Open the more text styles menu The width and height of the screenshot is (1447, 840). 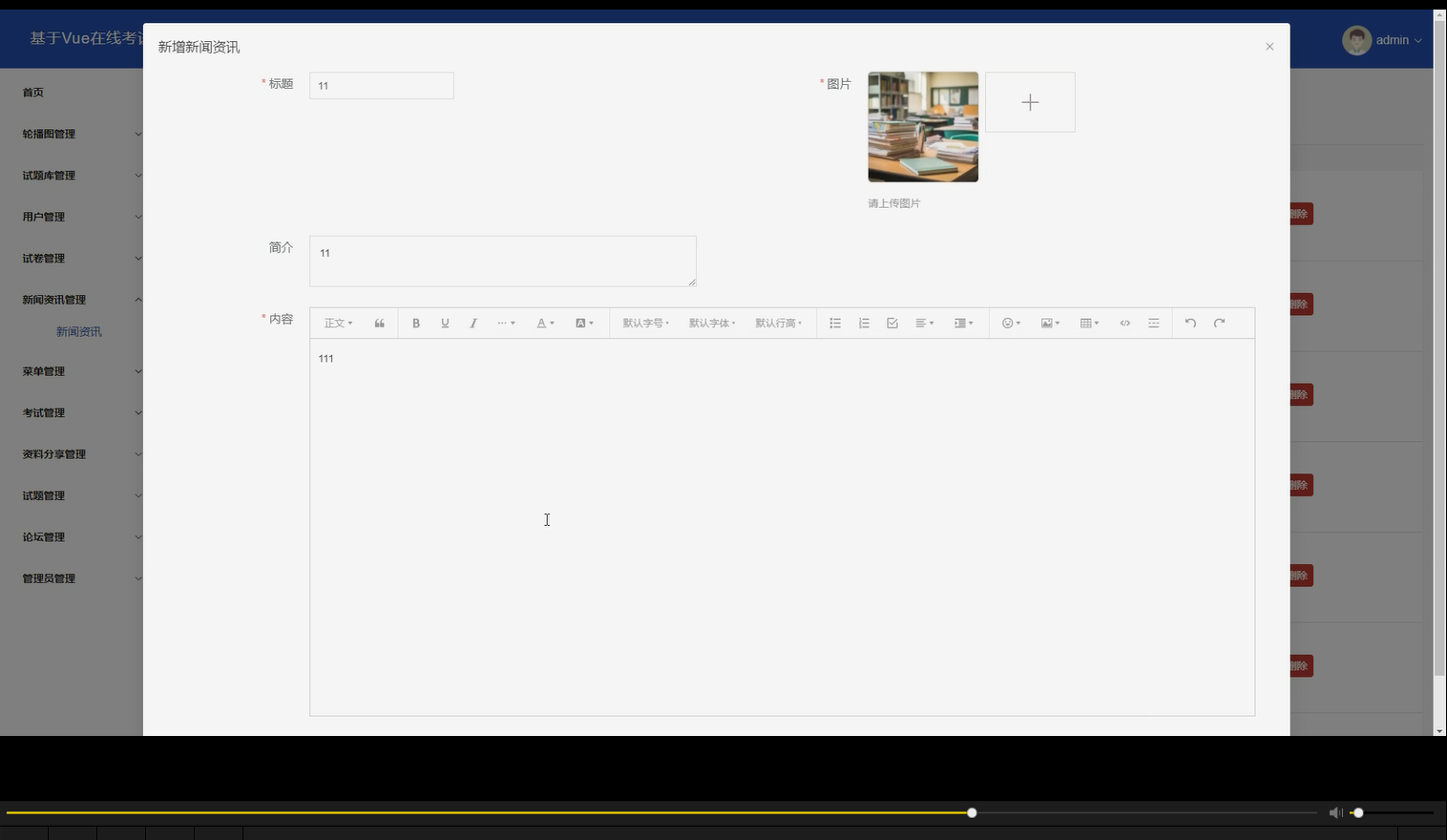[x=506, y=324]
